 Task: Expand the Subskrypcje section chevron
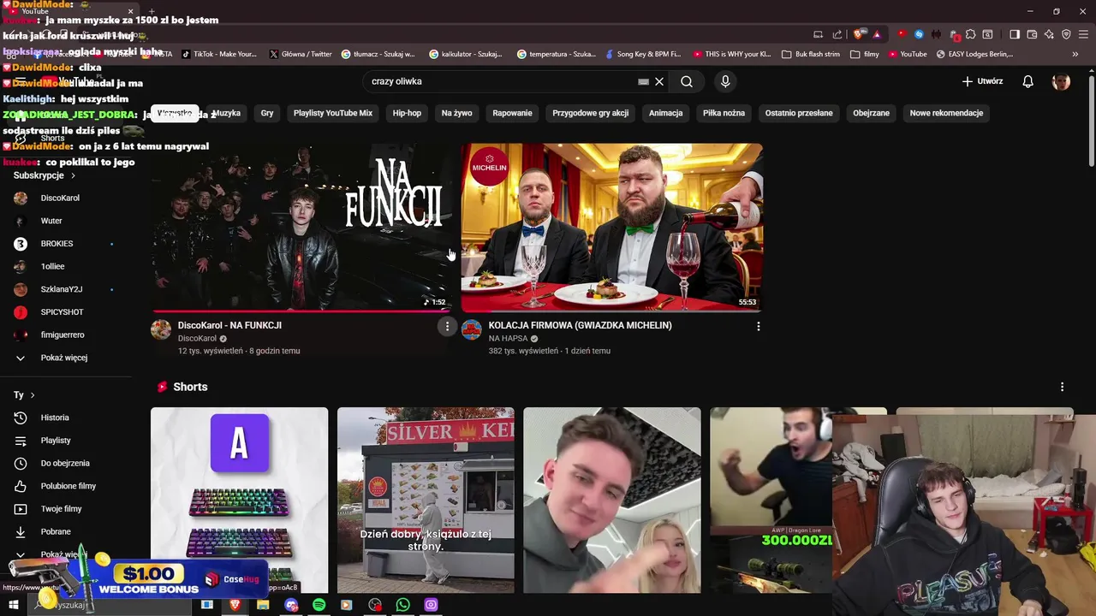tap(73, 175)
